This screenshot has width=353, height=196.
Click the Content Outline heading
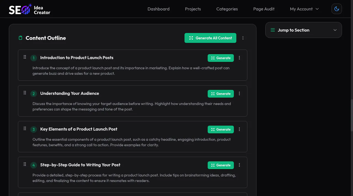click(x=46, y=38)
